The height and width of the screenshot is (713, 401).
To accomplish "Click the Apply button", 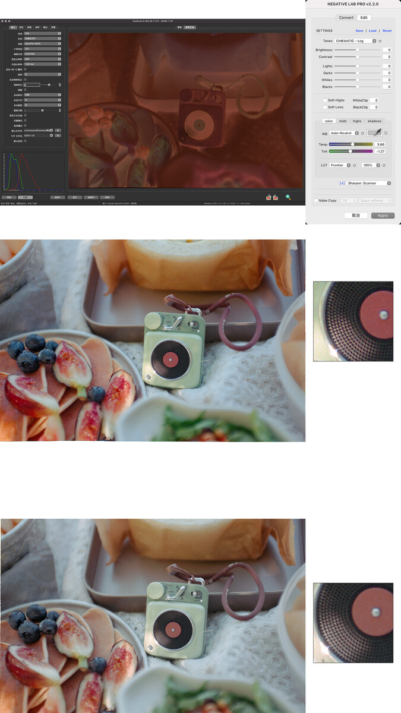I will coord(383,216).
